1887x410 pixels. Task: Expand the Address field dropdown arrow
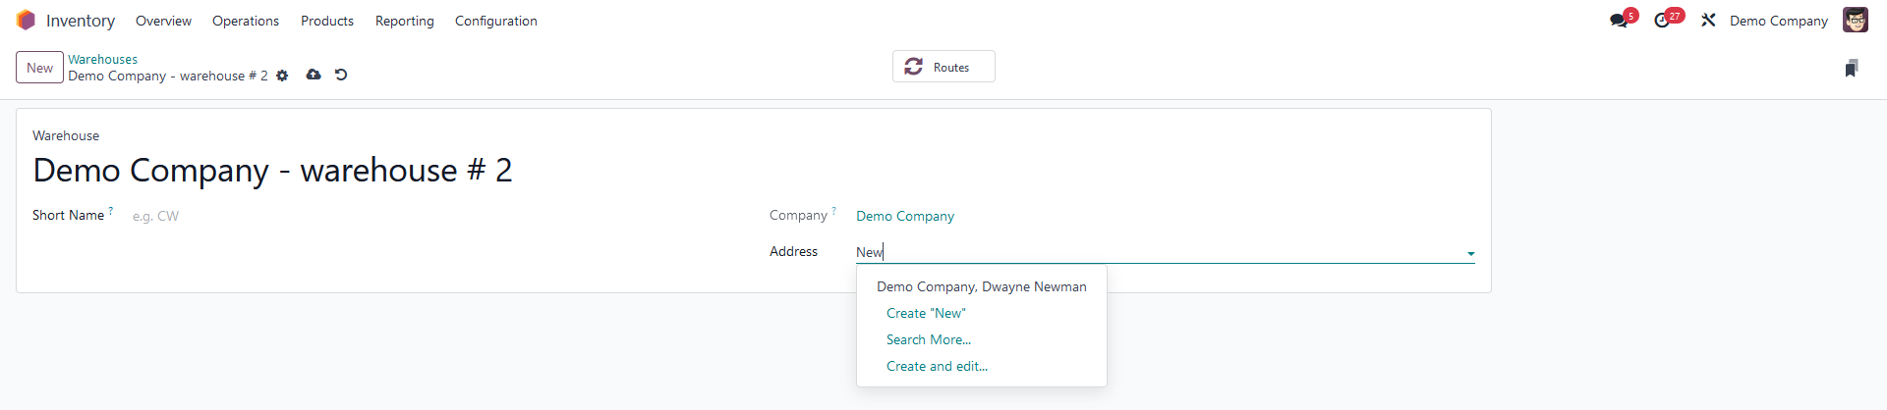1470,253
